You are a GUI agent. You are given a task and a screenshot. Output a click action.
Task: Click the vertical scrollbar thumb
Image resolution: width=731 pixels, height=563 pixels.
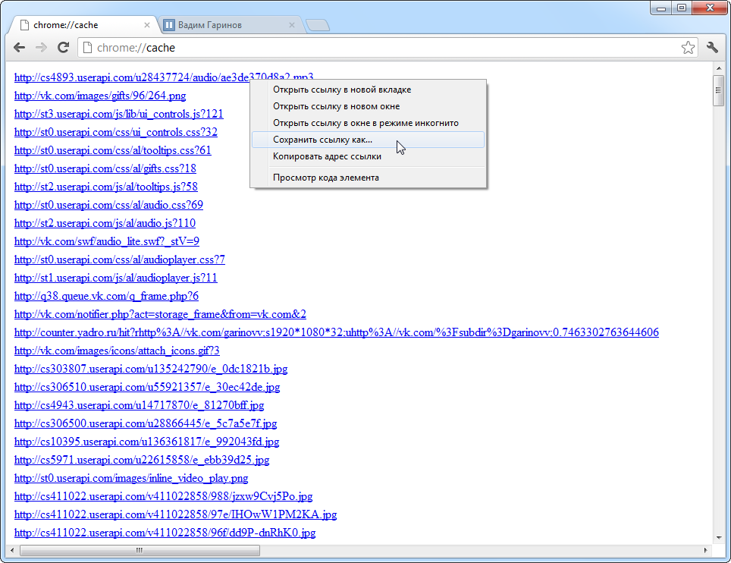718,90
